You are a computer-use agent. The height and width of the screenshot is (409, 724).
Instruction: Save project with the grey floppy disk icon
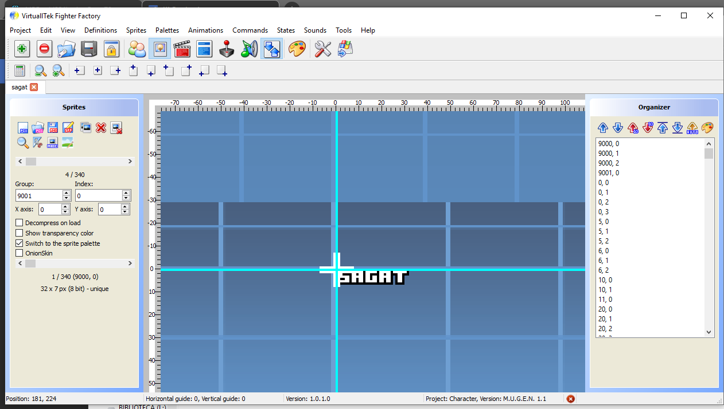tap(88, 49)
